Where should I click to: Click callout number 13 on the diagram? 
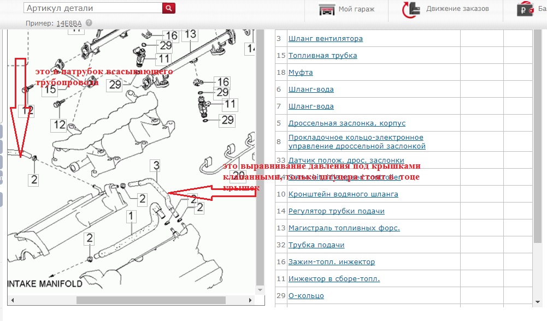(190, 34)
